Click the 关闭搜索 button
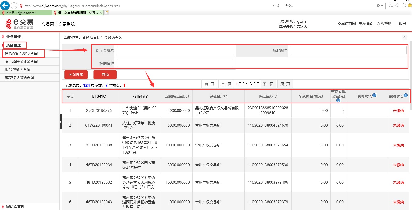 point(76,74)
